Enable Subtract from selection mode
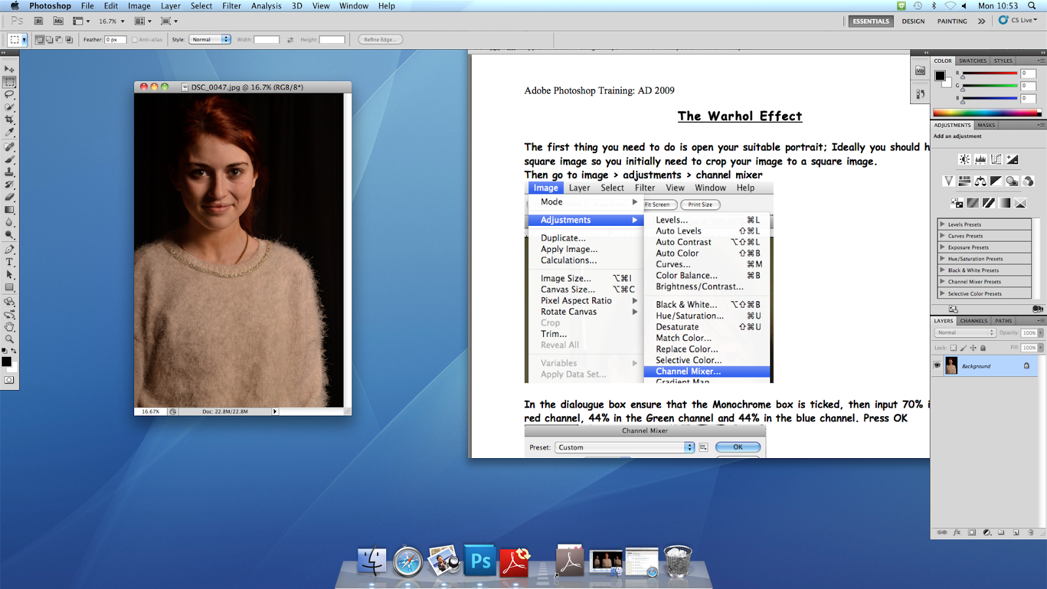The height and width of the screenshot is (589, 1047). [59, 40]
